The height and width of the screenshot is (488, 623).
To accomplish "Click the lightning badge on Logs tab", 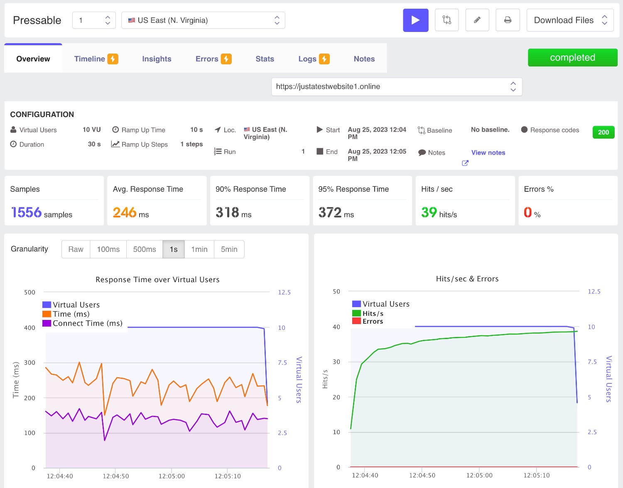I will [x=324, y=59].
